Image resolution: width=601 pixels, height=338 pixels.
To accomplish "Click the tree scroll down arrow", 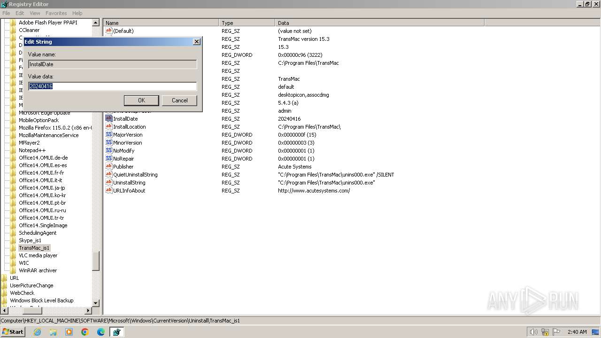I will coord(96,303).
